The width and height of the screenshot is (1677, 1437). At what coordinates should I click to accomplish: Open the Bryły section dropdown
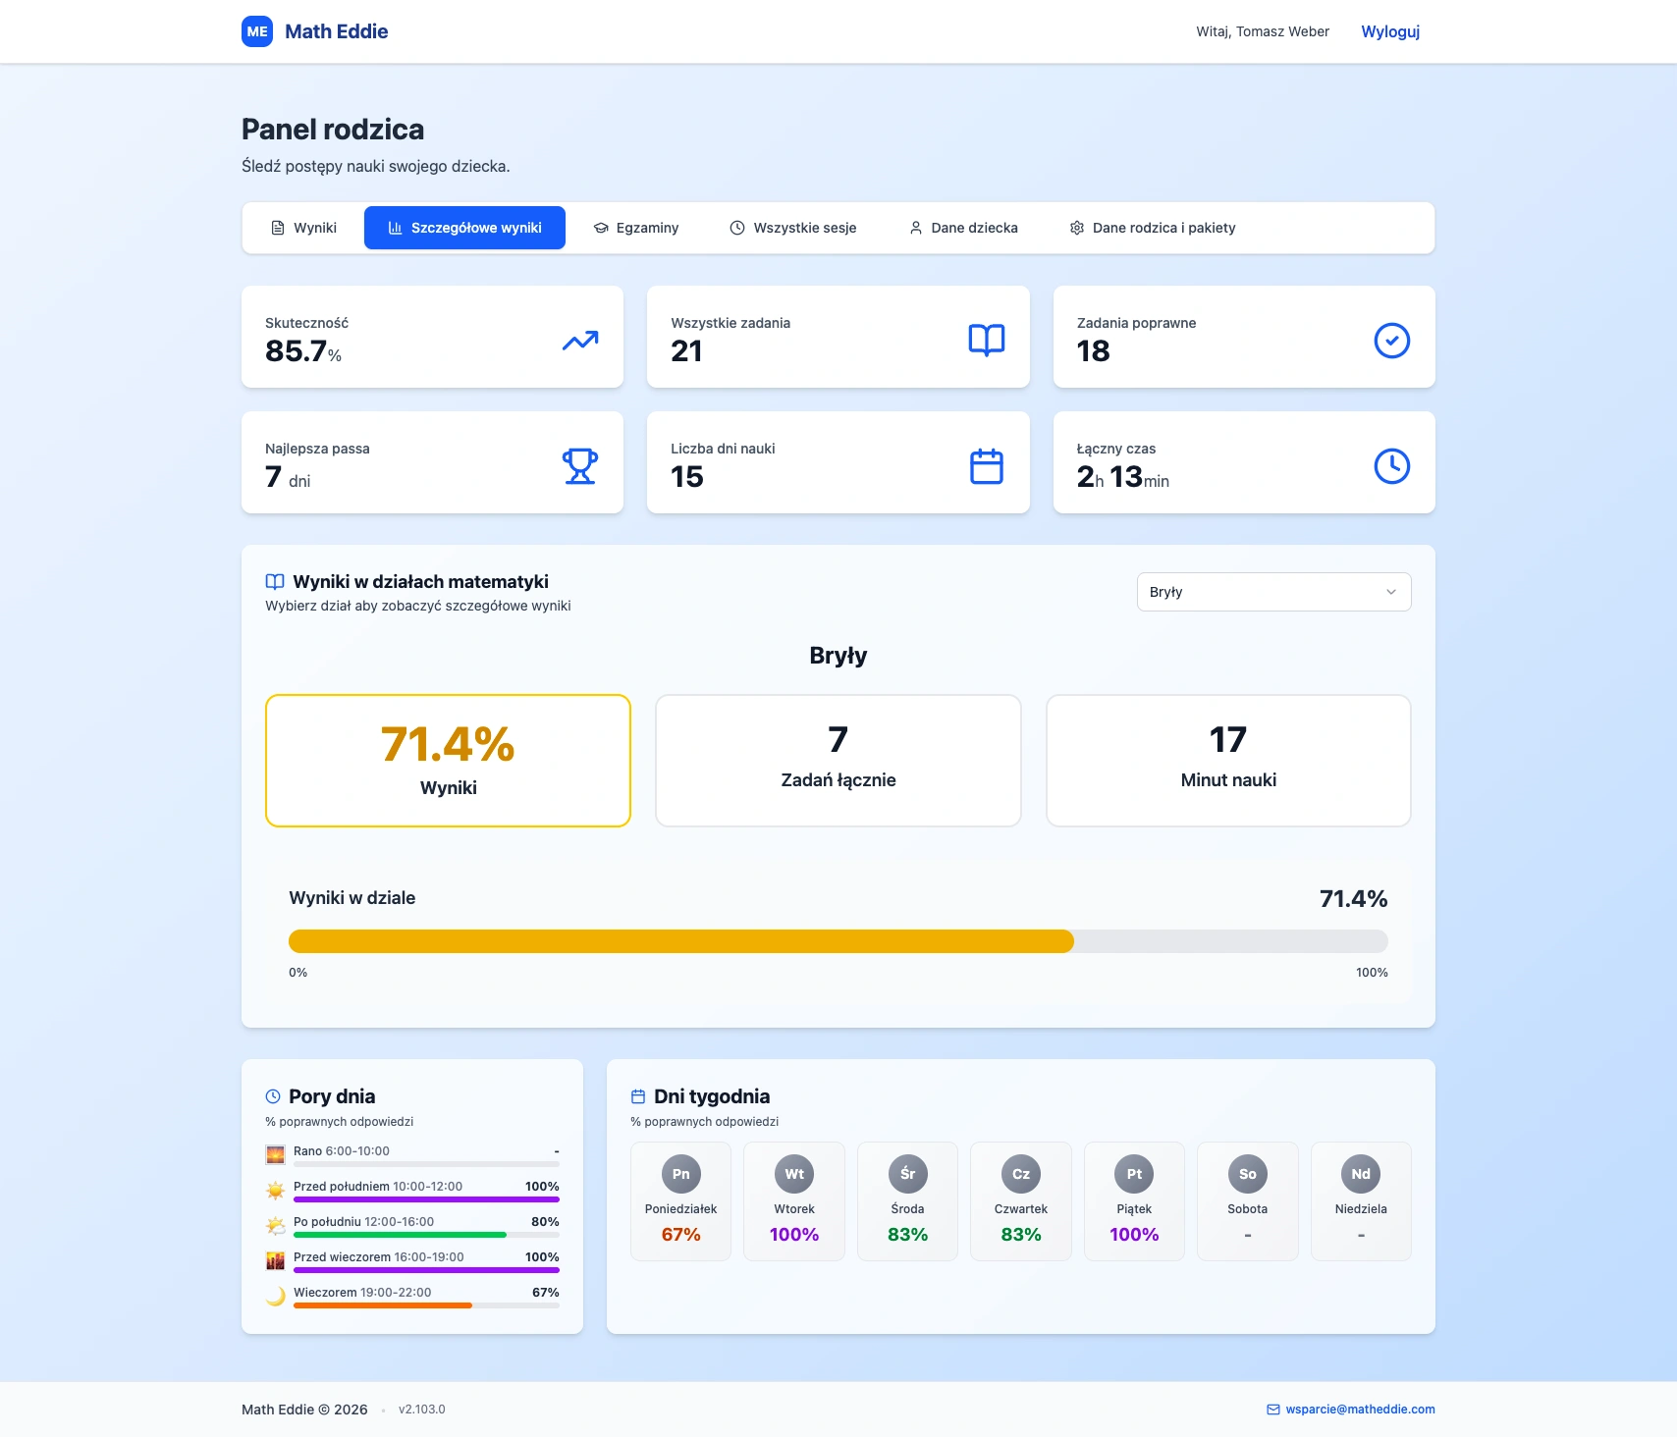(x=1274, y=592)
